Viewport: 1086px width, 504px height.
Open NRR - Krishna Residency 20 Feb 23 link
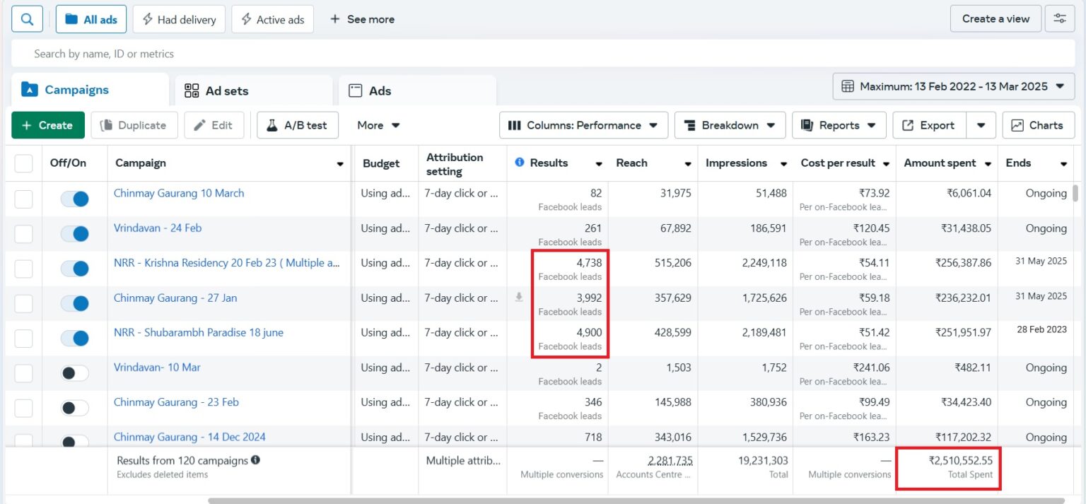point(227,263)
